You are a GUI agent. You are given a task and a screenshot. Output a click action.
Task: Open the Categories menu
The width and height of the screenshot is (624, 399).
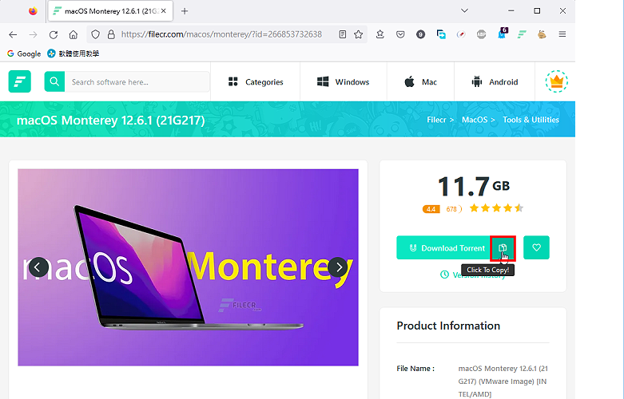click(x=256, y=82)
